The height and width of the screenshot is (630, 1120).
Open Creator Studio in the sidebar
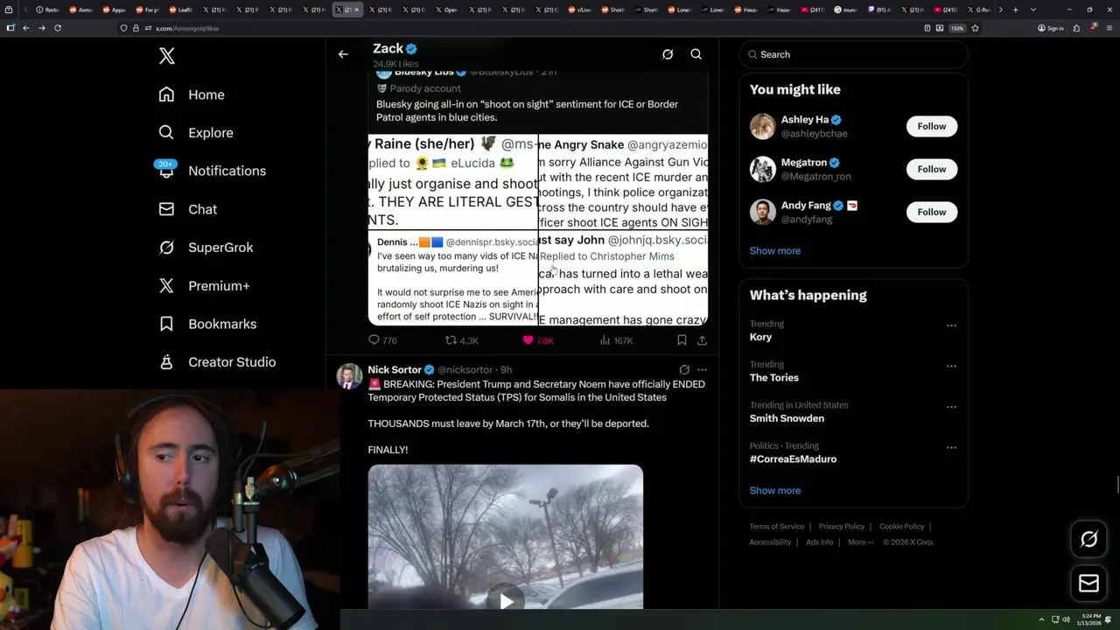pyautogui.click(x=217, y=362)
